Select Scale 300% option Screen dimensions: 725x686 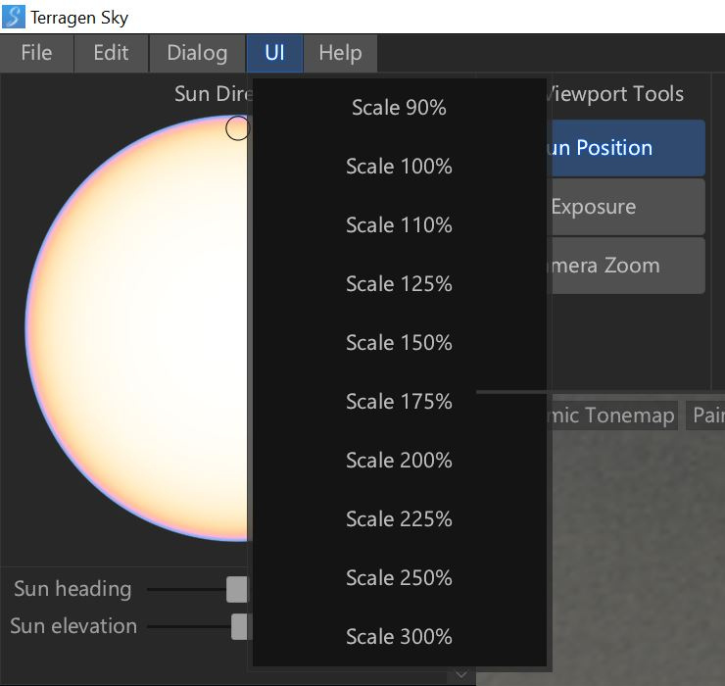(399, 636)
